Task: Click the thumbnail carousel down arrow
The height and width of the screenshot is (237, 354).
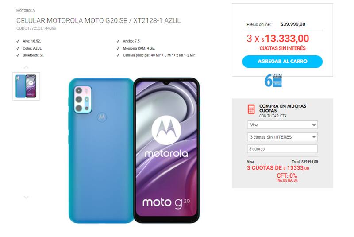Action: 26,197
